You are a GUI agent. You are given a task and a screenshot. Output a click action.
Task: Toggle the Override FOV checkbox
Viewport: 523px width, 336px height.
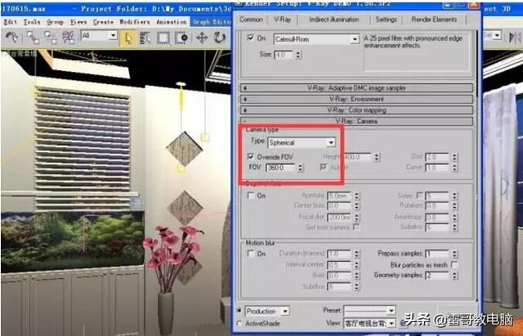251,157
